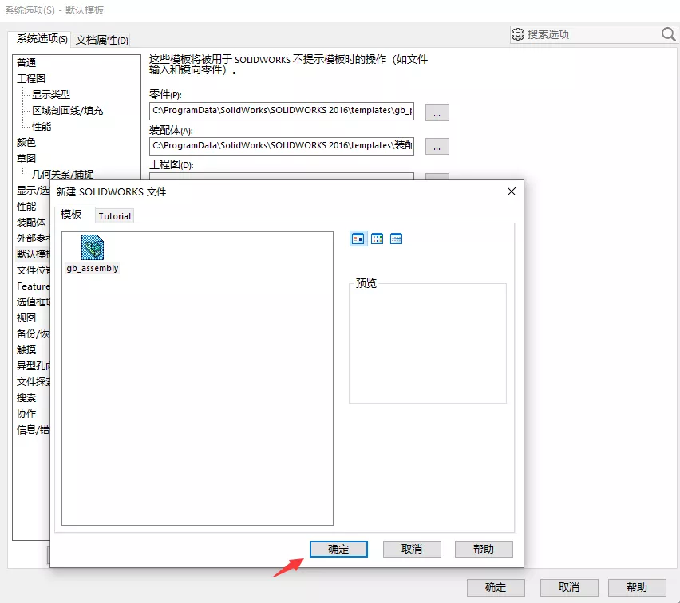Select 异型孔向导 item in options tree

coord(34,366)
